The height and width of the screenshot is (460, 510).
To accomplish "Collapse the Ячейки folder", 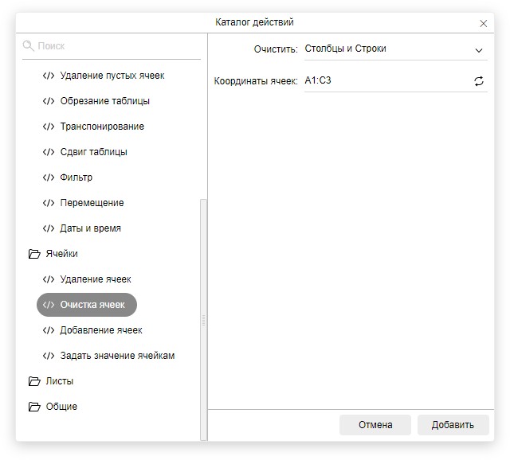I will pyautogui.click(x=34, y=254).
